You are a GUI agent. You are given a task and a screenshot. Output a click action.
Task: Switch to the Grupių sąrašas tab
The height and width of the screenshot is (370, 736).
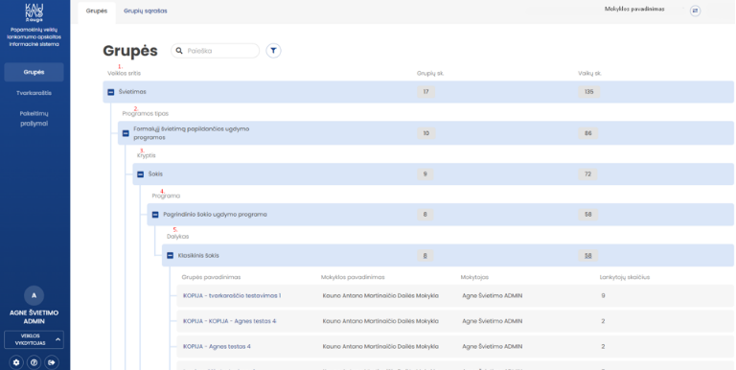146,11
